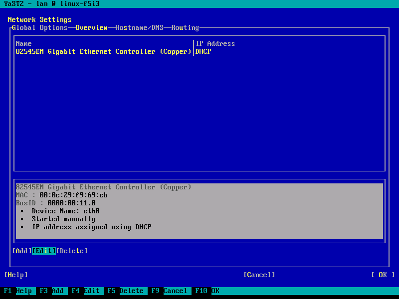Click the IP Address column header
The image size is (399, 299).
coord(215,44)
